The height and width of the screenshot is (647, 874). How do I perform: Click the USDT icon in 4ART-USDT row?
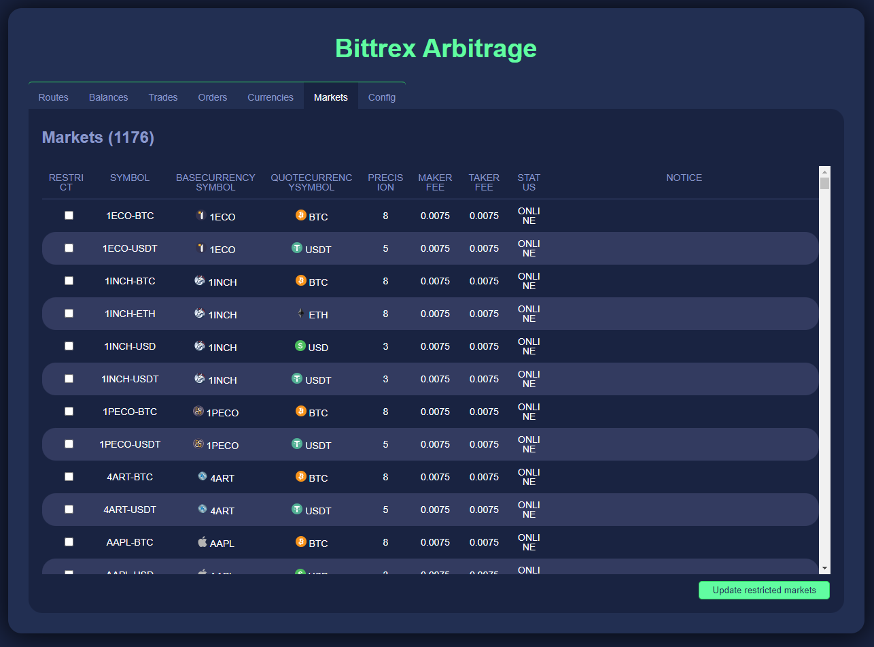[297, 509]
